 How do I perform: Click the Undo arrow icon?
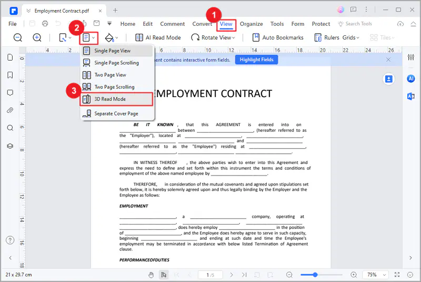58,24
